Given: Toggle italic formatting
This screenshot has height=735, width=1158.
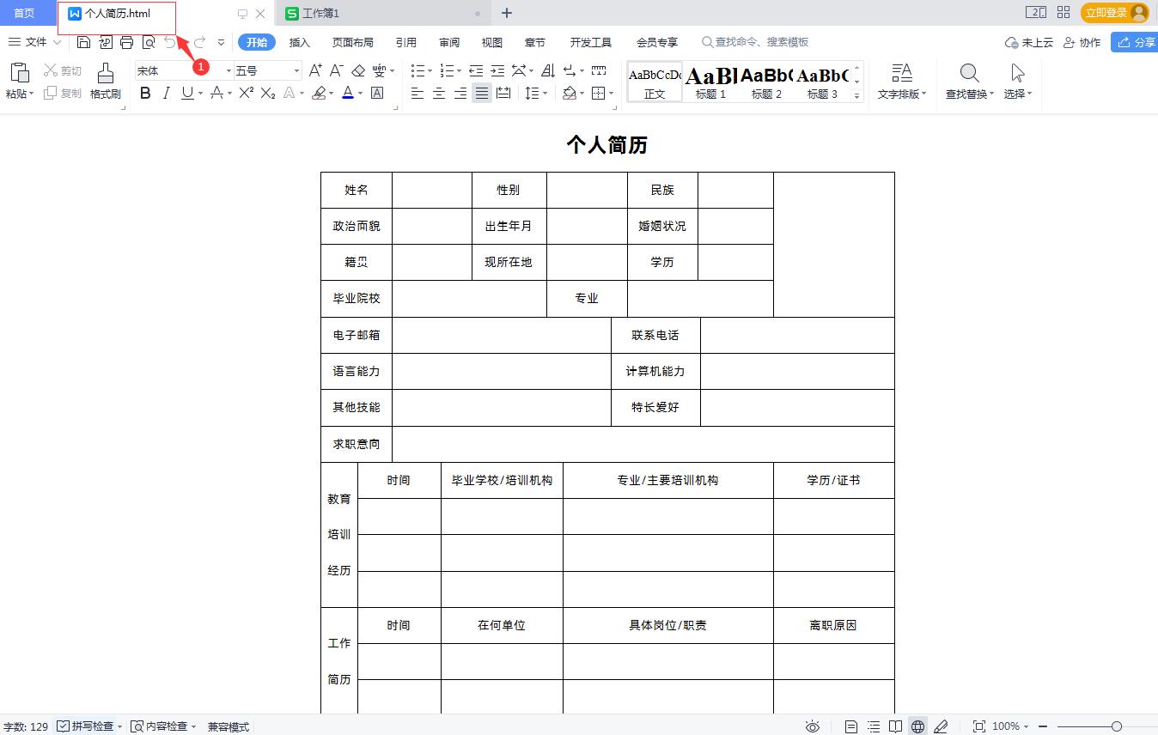Looking at the screenshot, I should (165, 93).
